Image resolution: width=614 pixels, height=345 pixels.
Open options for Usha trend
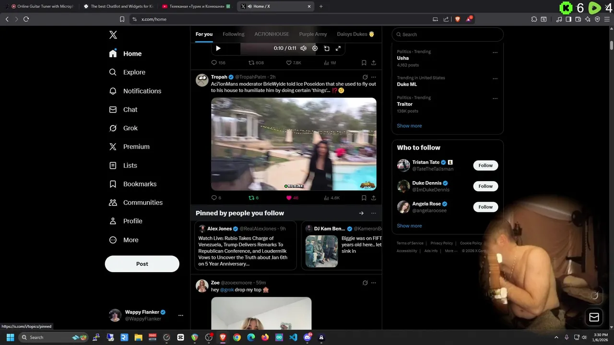[495, 53]
